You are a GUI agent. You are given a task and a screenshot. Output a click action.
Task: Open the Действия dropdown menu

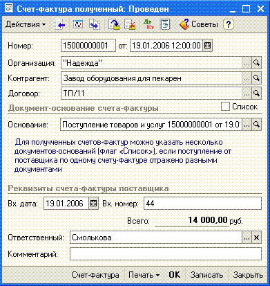tap(26, 24)
